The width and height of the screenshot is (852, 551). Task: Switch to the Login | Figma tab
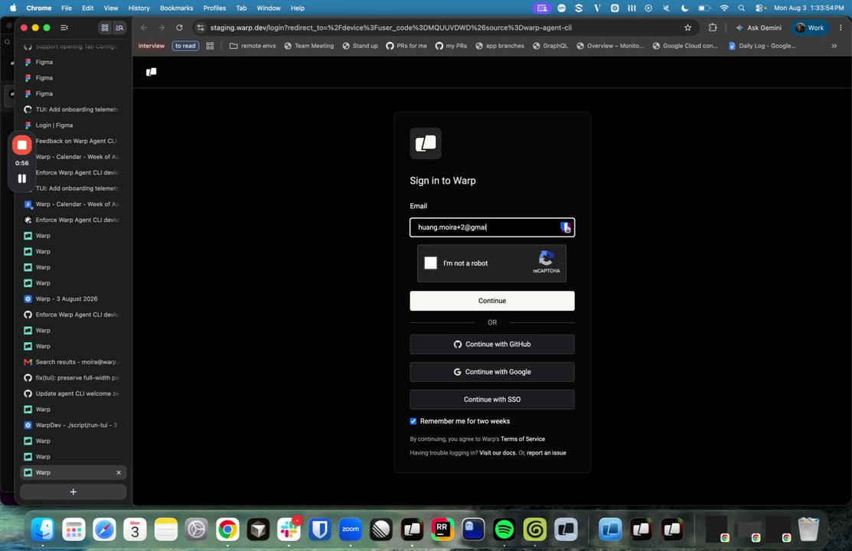73,125
